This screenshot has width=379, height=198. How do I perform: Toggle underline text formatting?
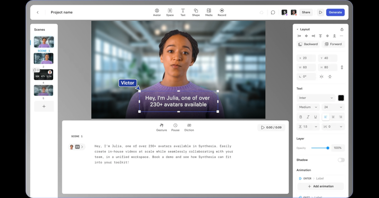315,117
